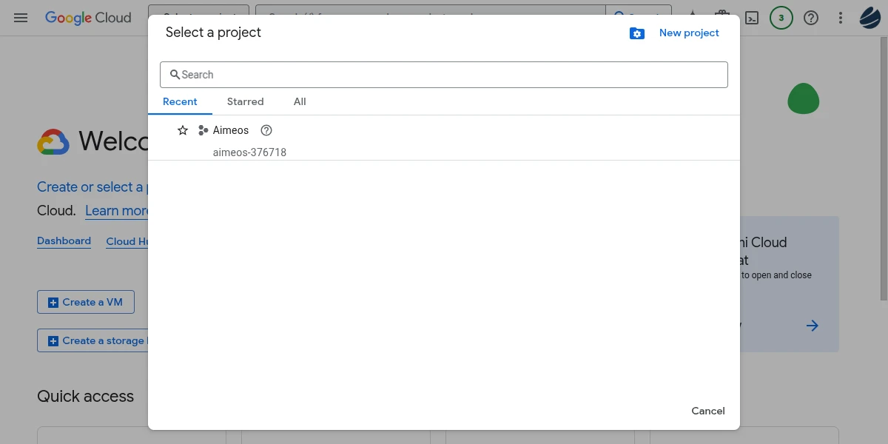Star the Aimeos project
888x444 pixels.
[183, 130]
